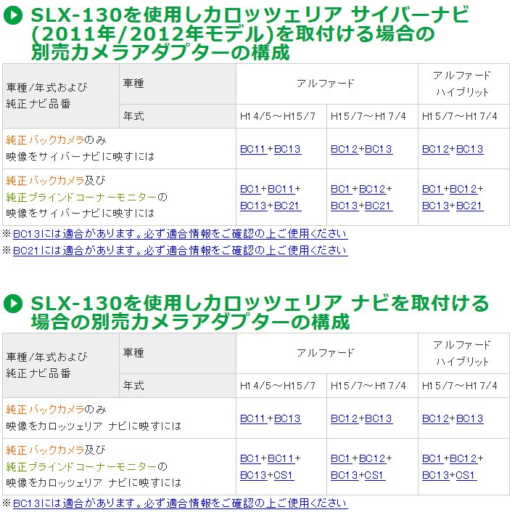The width and height of the screenshot is (515, 515).
Task: Open BC1 in lower Navi blind-corner row, Alphard Hybrid column
Action: point(432,458)
